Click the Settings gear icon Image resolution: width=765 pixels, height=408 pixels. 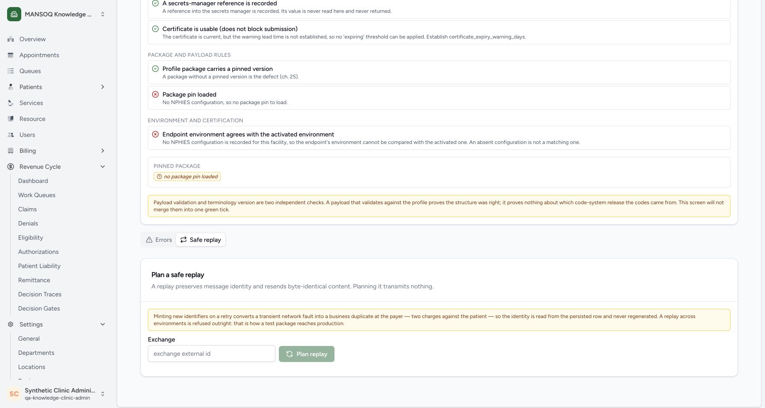click(11, 324)
